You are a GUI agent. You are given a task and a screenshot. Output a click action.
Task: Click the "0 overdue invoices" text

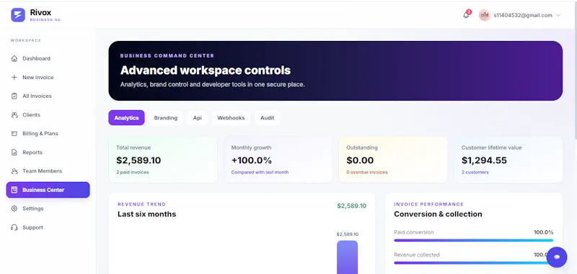click(x=367, y=172)
